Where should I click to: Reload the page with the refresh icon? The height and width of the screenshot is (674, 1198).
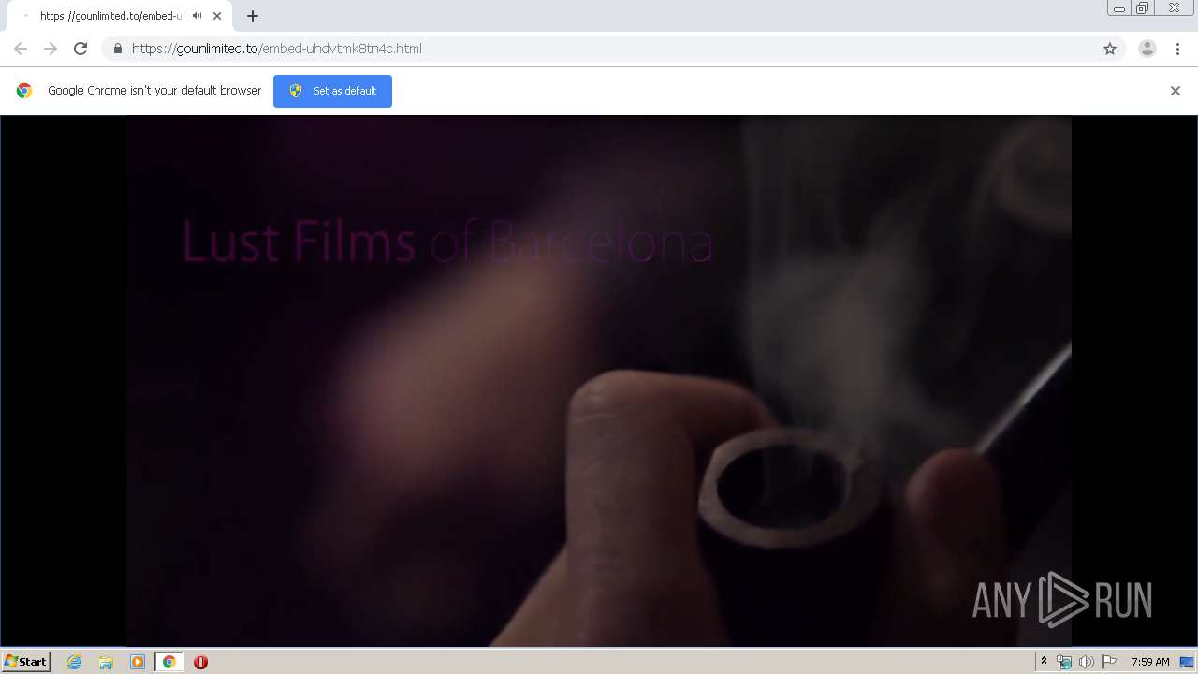[x=80, y=49]
